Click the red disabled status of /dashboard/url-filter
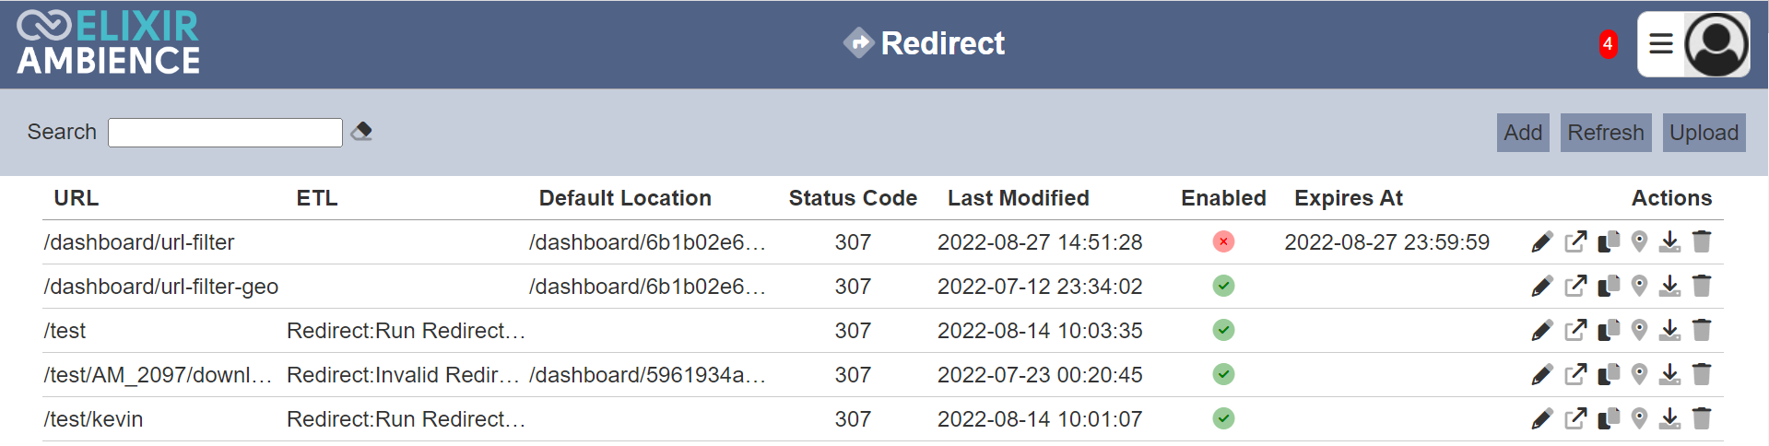The height and width of the screenshot is (446, 1769). click(x=1223, y=241)
